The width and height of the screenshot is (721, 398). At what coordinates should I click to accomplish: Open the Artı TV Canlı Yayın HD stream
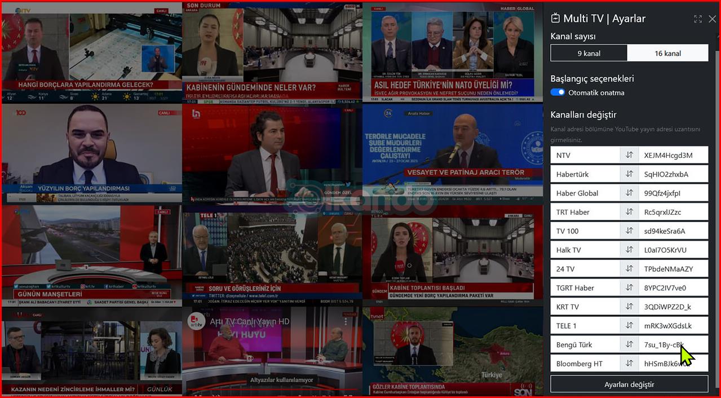click(x=272, y=351)
